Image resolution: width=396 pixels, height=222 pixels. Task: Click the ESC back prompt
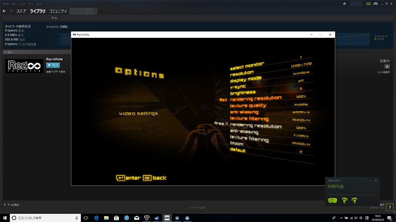155,178
